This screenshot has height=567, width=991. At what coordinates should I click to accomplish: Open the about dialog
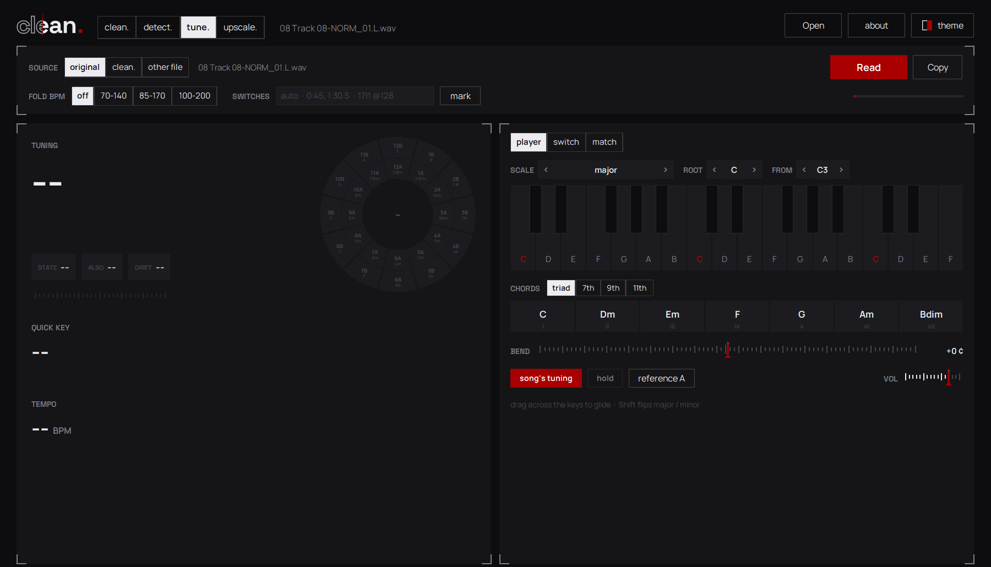pyautogui.click(x=876, y=25)
